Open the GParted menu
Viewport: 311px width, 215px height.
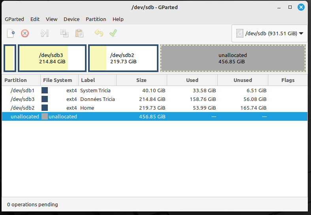14,19
